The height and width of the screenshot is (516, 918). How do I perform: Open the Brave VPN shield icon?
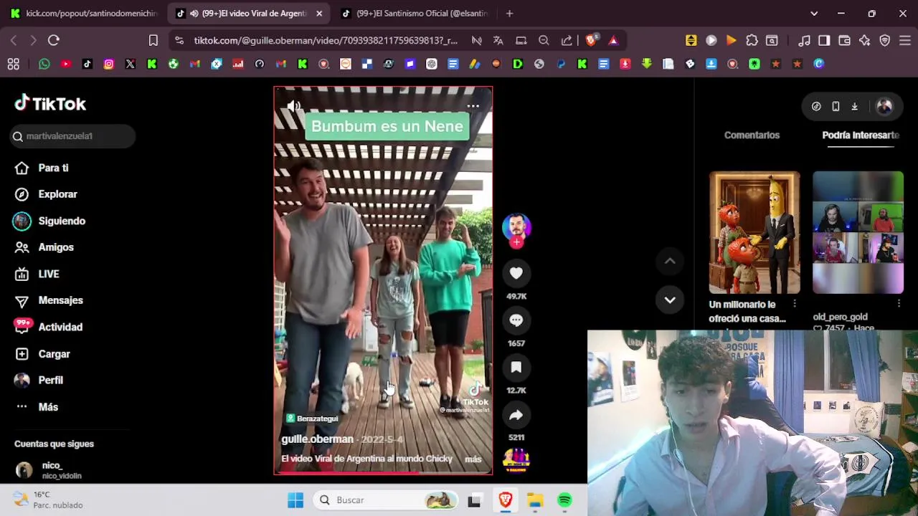pos(885,40)
